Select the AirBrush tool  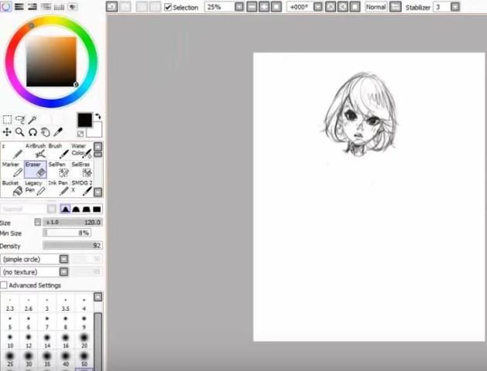[x=36, y=151]
